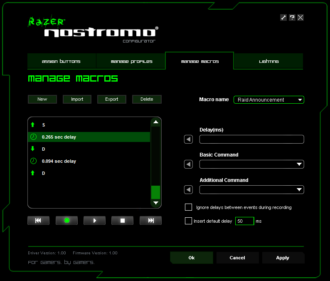Select the D key-down event row
The width and height of the screenshot is (330, 281).
(89, 149)
